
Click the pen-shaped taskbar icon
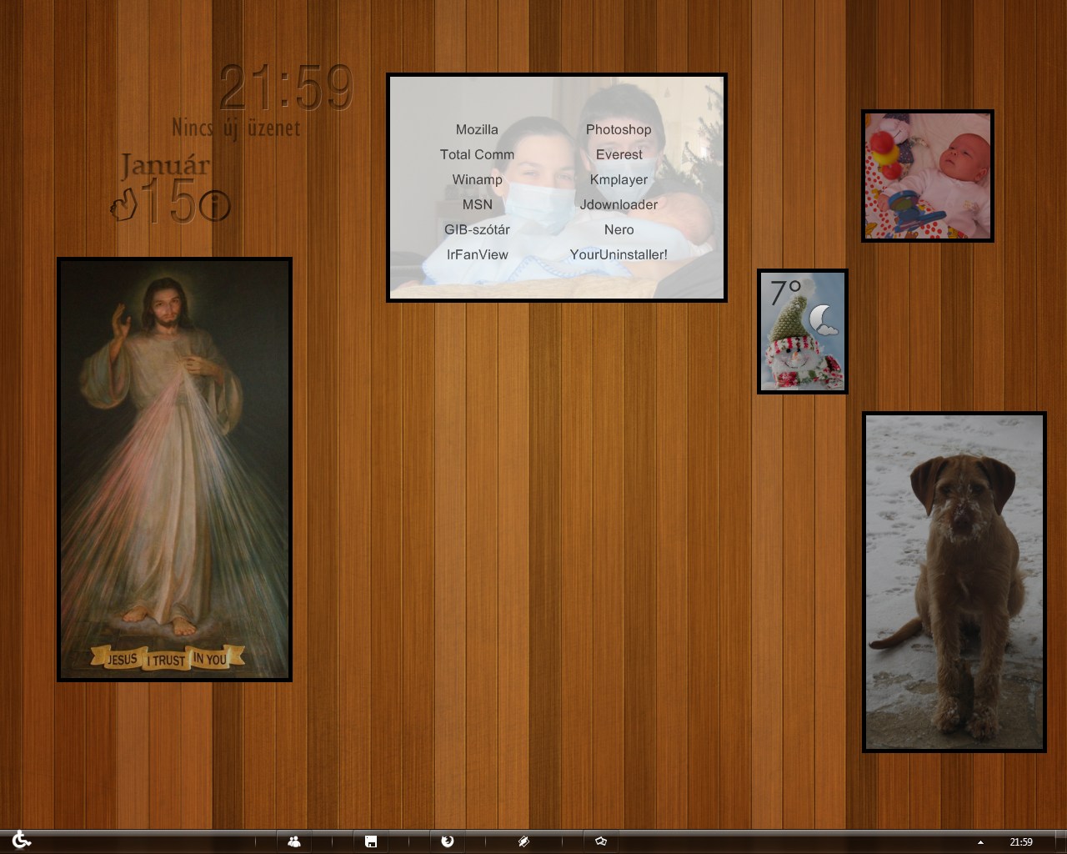click(523, 841)
